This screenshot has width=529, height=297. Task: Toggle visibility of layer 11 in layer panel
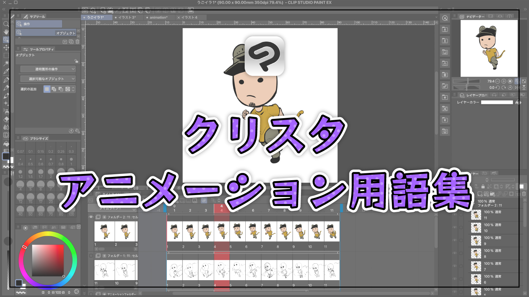pos(455,215)
